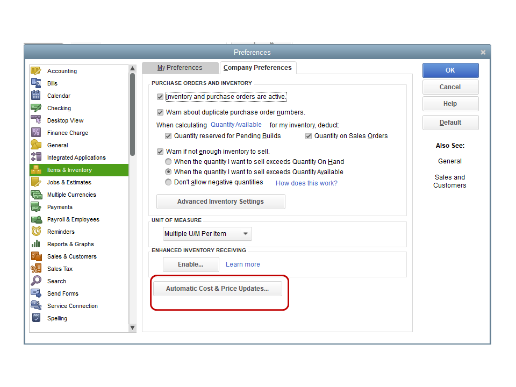Screen dimensions: 516x387
Task: Confirm preferences with OK button
Action: point(450,70)
